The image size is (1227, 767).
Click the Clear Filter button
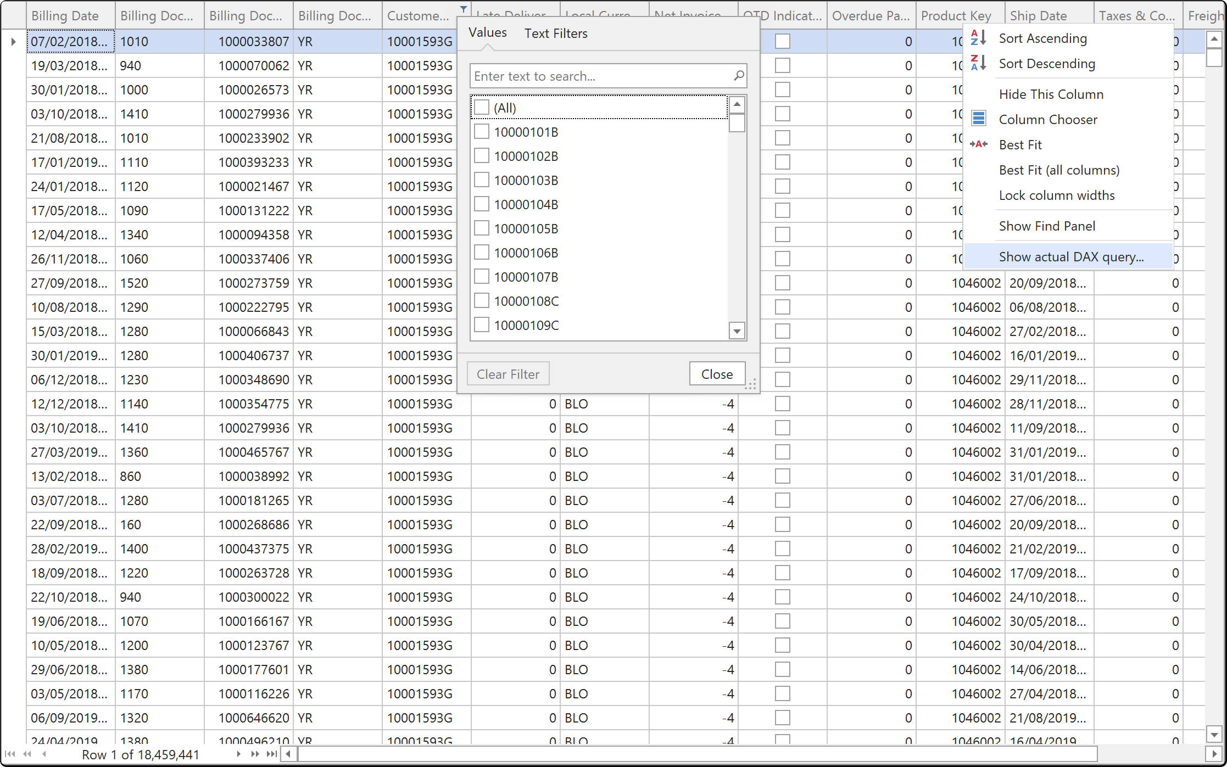508,374
